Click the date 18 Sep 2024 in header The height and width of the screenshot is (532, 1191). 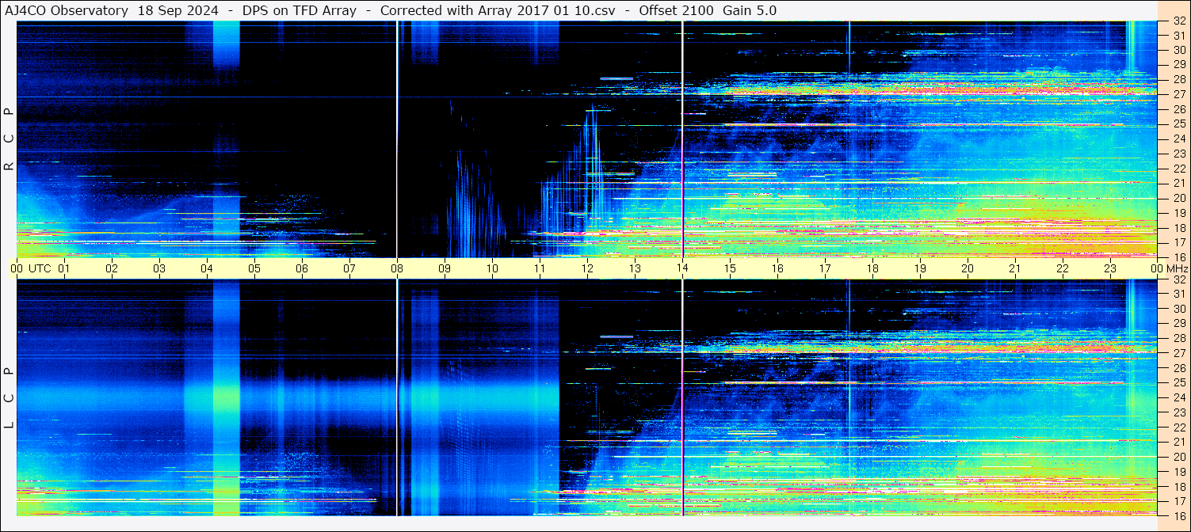[x=178, y=10]
